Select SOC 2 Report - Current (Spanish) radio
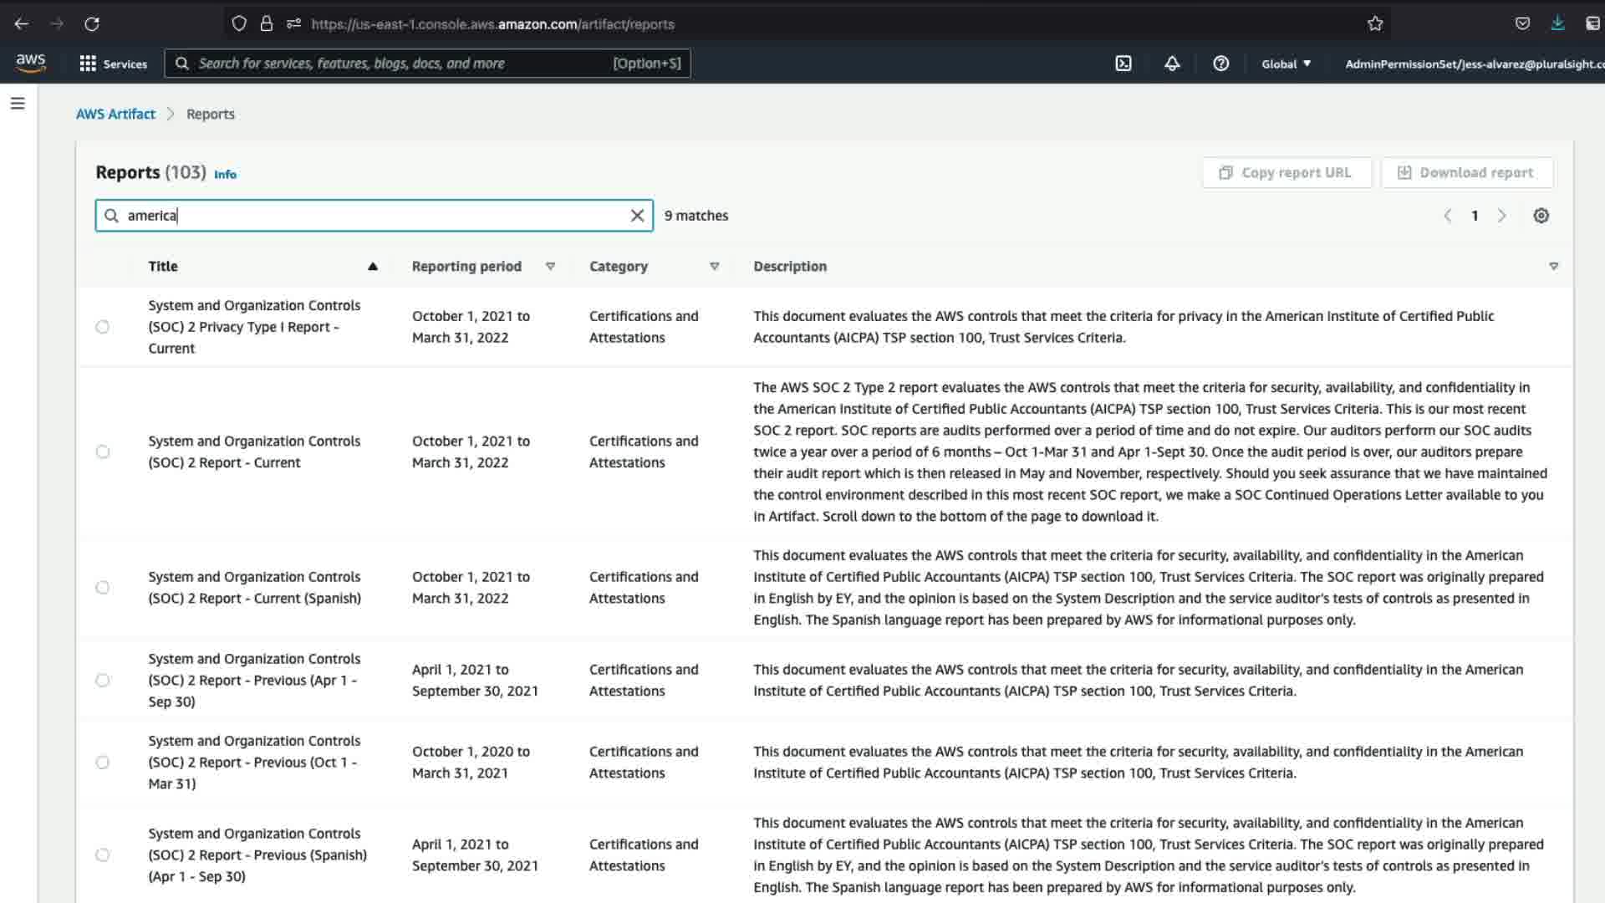The image size is (1605, 903). [102, 588]
